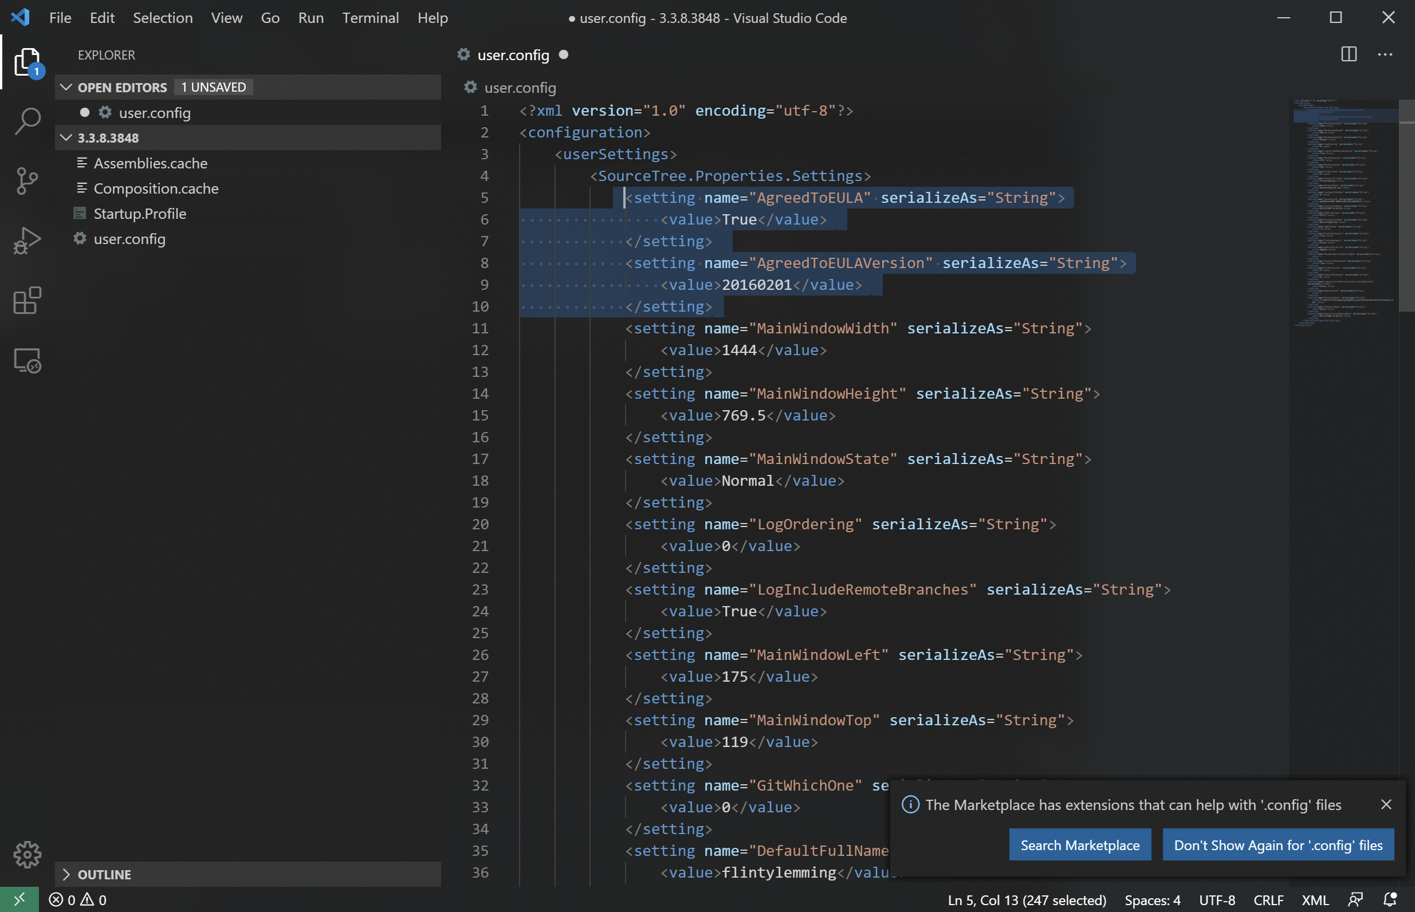The height and width of the screenshot is (912, 1415).
Task: Click the Search Marketplace button
Action: pos(1079,844)
